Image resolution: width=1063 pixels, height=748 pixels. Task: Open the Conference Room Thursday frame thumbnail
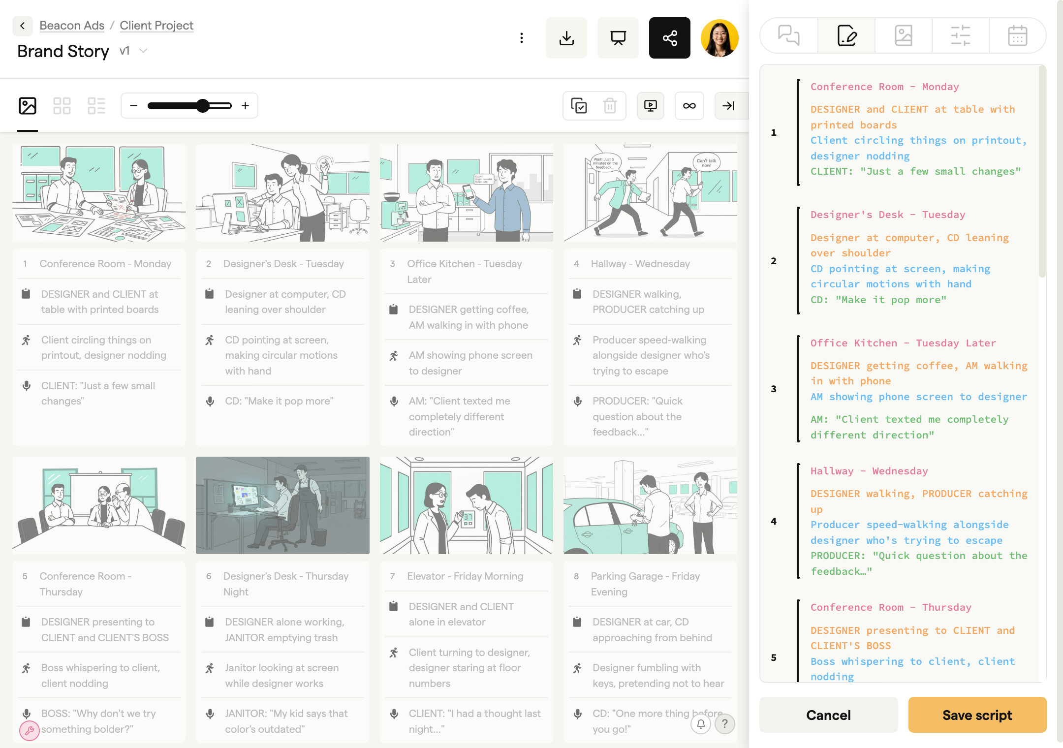(x=98, y=505)
